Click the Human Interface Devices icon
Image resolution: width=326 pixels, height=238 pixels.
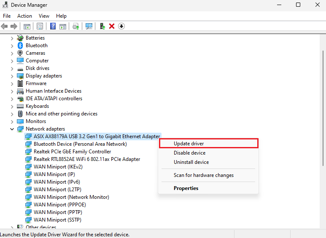(x=20, y=91)
